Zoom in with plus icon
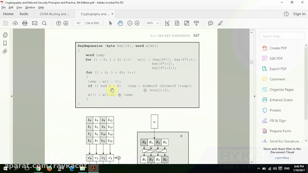This screenshot has width=308, height=173. pos(137,23)
